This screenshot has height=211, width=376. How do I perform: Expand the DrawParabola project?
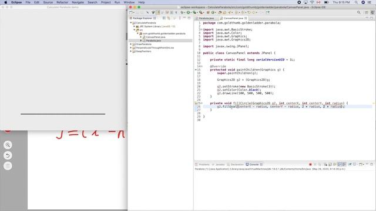131,45
